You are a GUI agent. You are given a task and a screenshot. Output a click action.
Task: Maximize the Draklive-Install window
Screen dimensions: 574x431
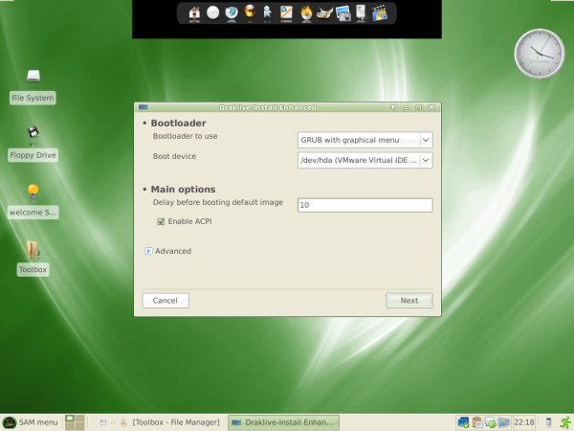point(419,107)
